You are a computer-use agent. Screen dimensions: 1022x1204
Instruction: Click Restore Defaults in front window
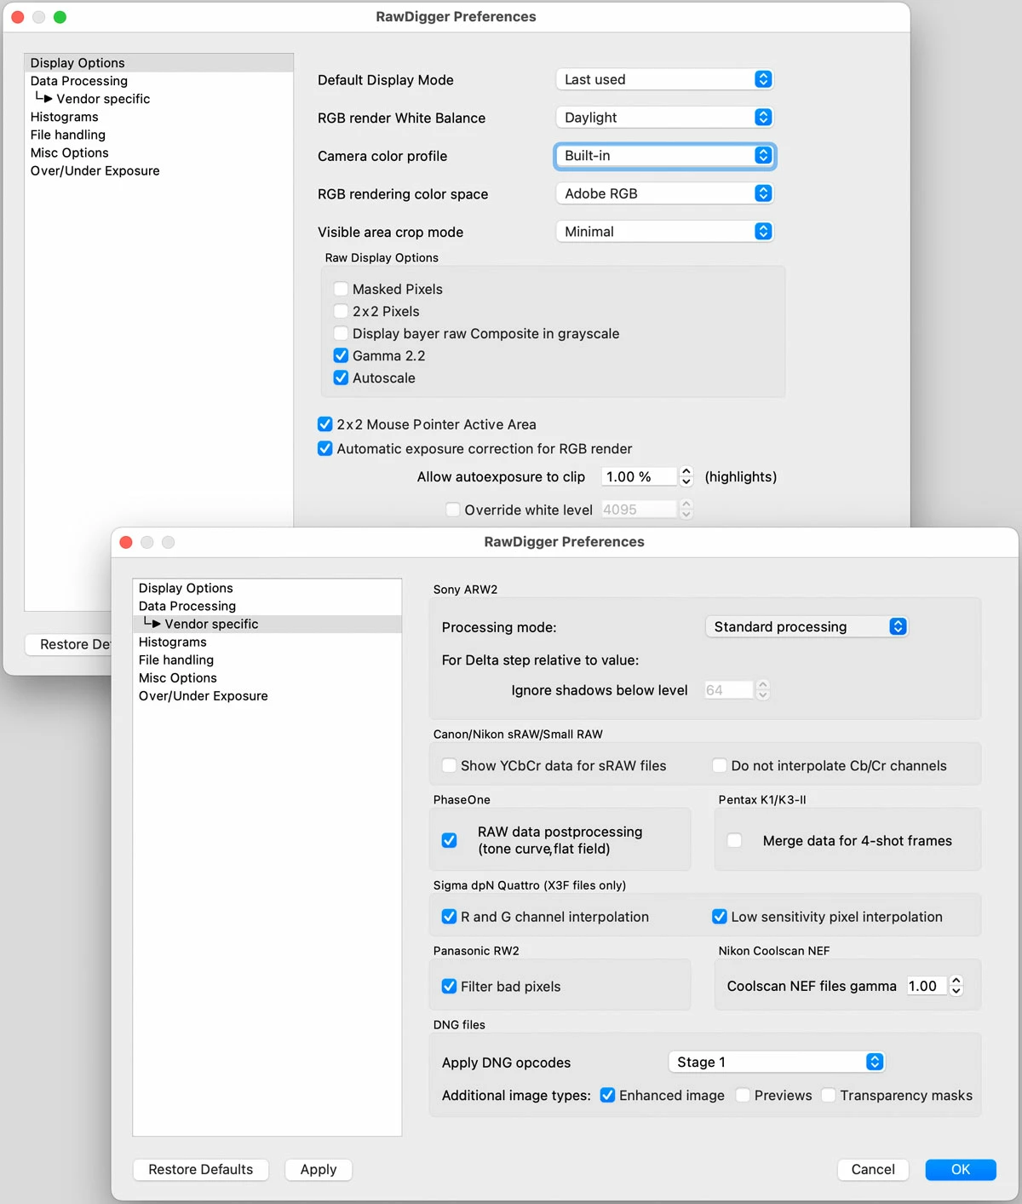coord(201,1169)
